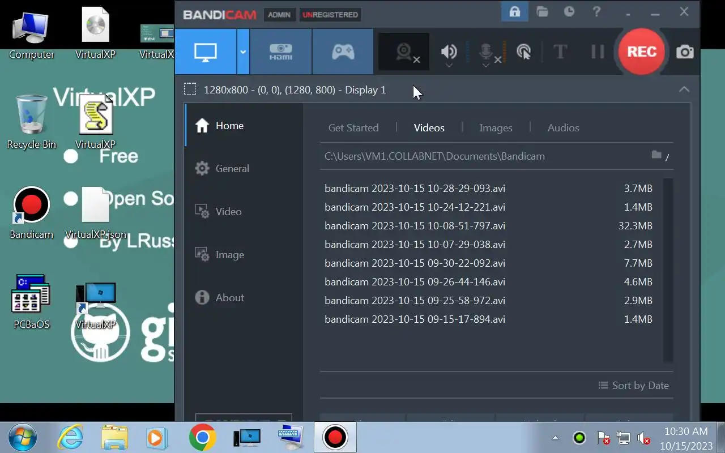Image resolution: width=725 pixels, height=453 pixels.
Task: Click the video list vertical scrollbar
Action: [x=668, y=270]
